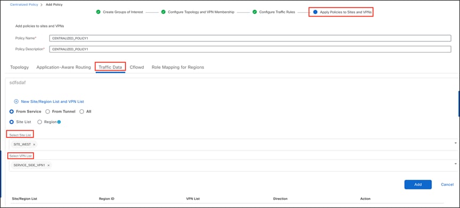Click the Policy Description input field
This screenshot has height=208, width=460.
250,49
